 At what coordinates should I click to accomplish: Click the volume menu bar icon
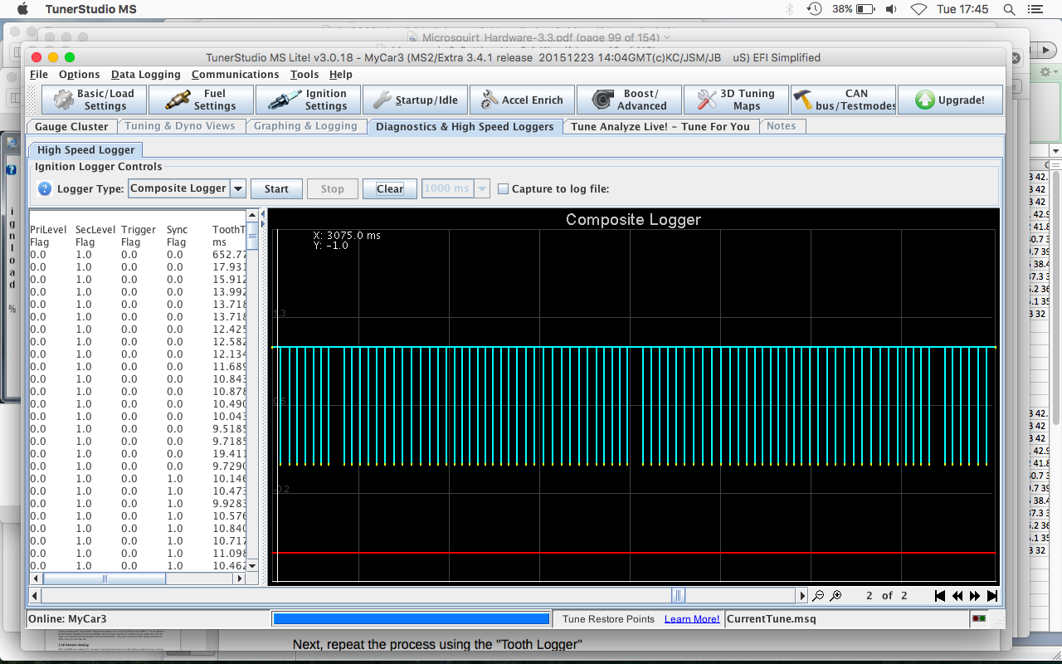tap(891, 9)
